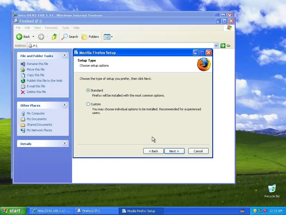
Task: Click Windows flag logo in Explorer toolbar
Action: point(229,28)
